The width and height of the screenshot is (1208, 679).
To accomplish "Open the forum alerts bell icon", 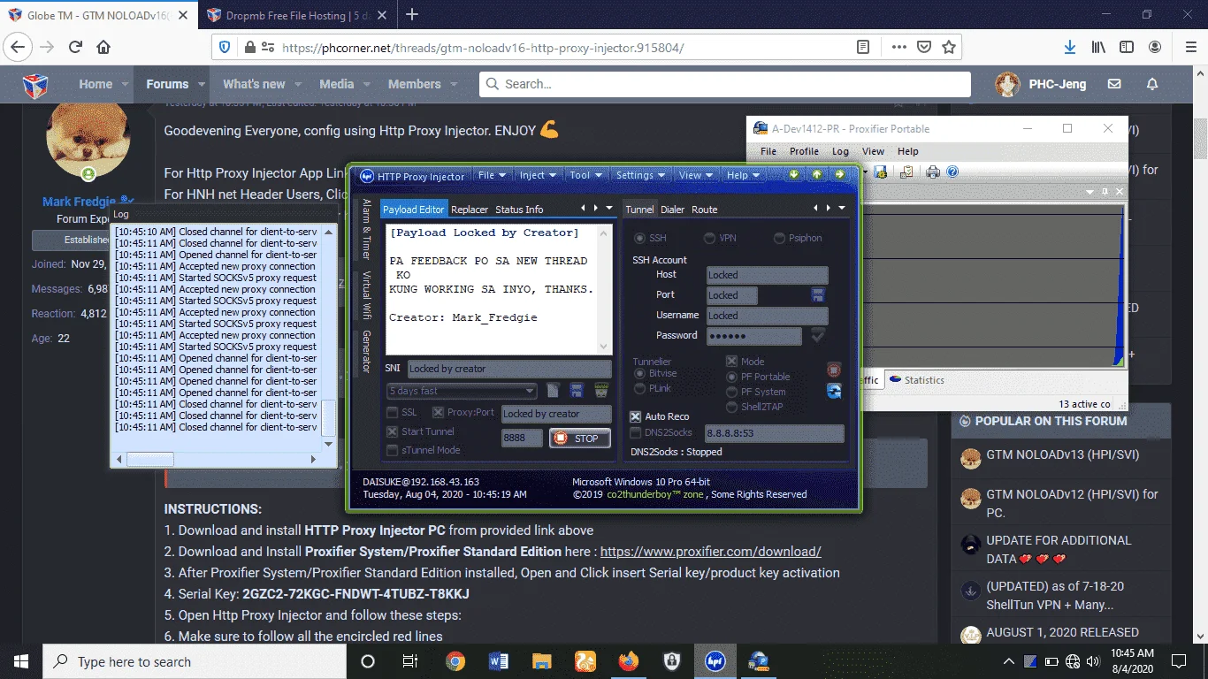I will tap(1152, 84).
